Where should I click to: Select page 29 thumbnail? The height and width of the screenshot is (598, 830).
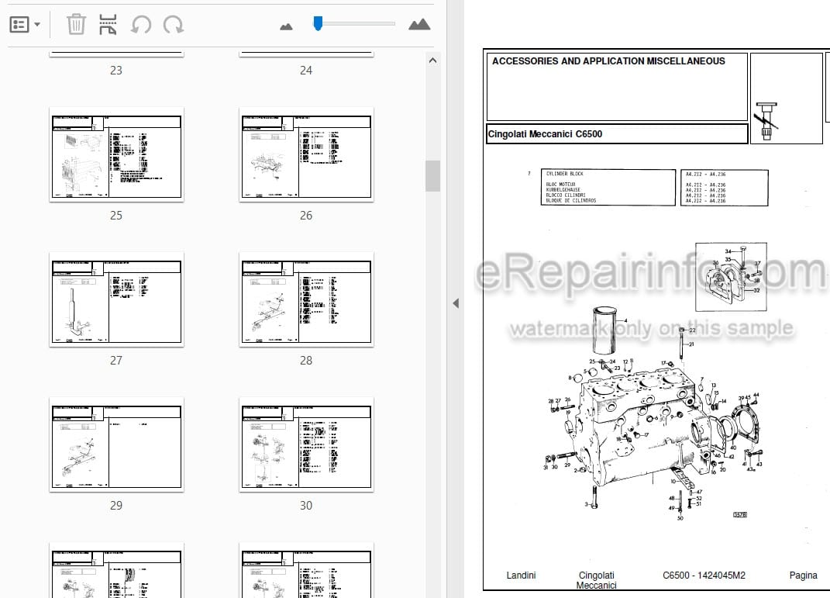[116, 444]
